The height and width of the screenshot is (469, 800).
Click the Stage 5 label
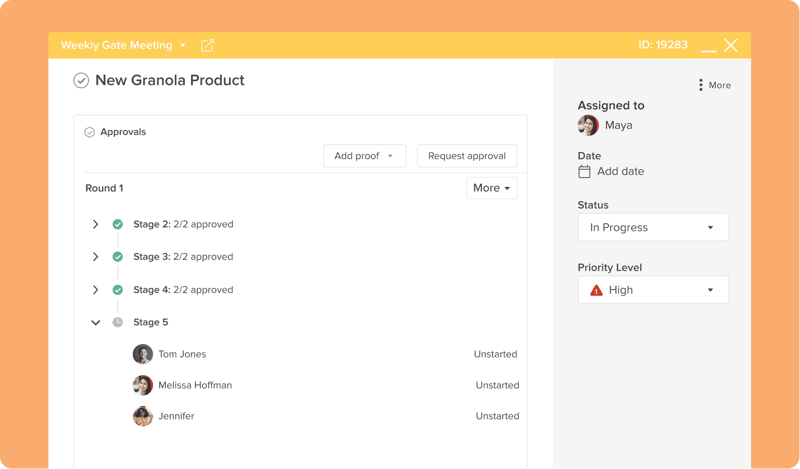point(151,323)
